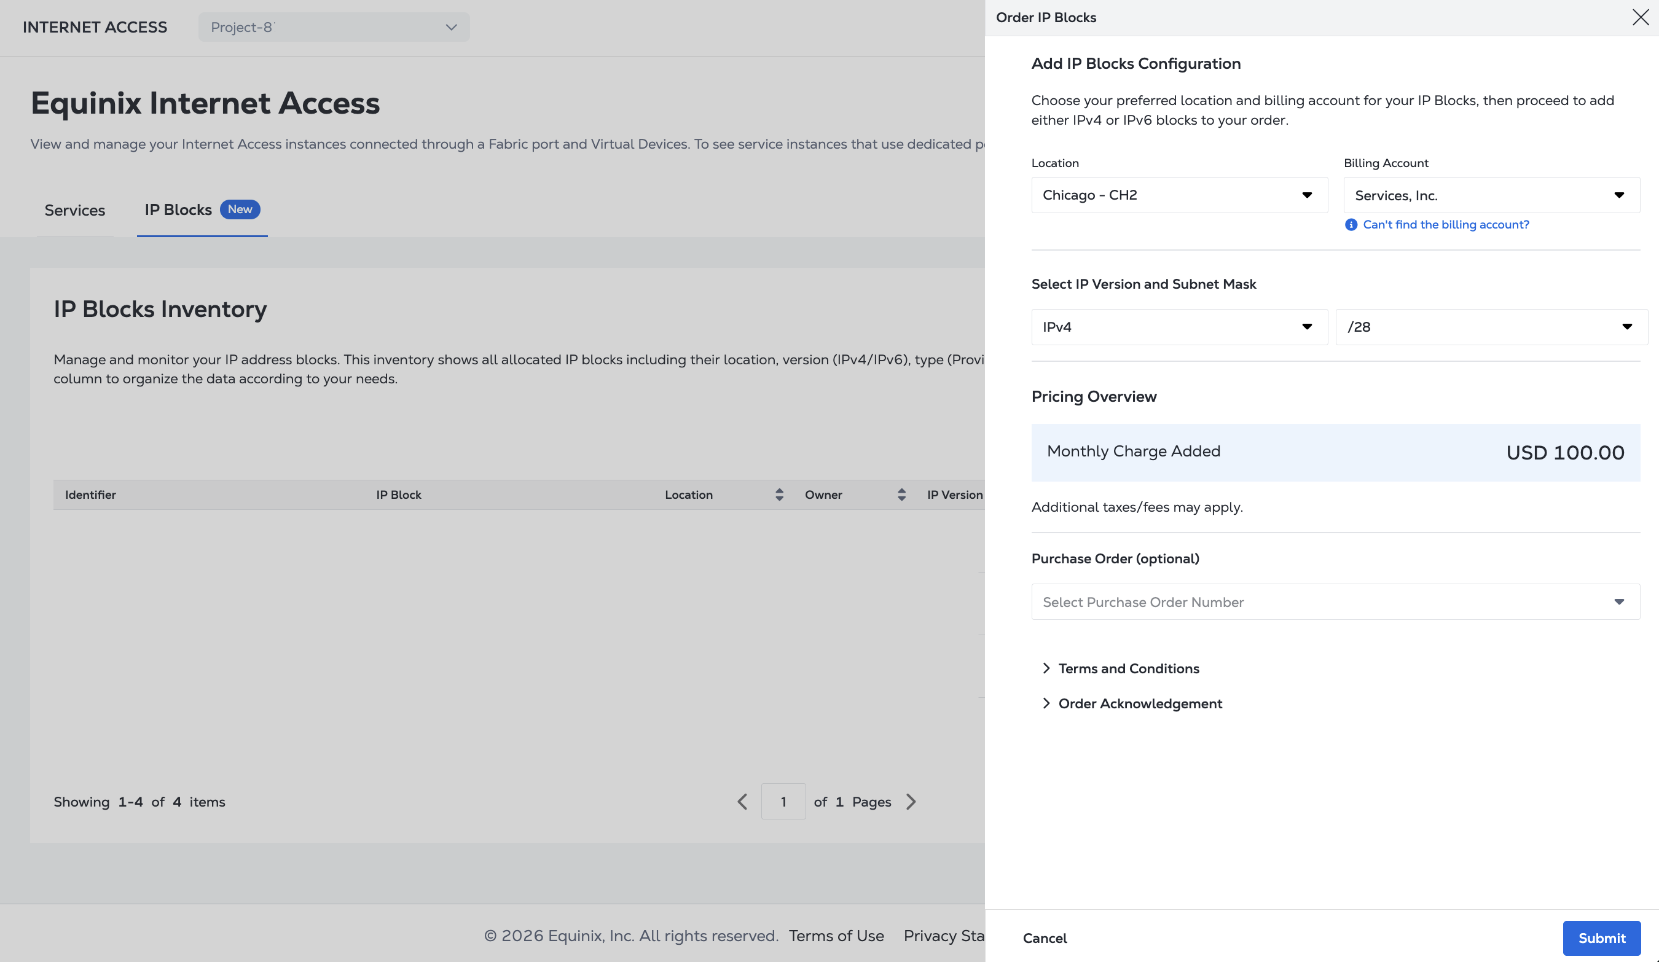
Task: Change the IP version dropdown from IPv4
Action: tap(1179, 327)
